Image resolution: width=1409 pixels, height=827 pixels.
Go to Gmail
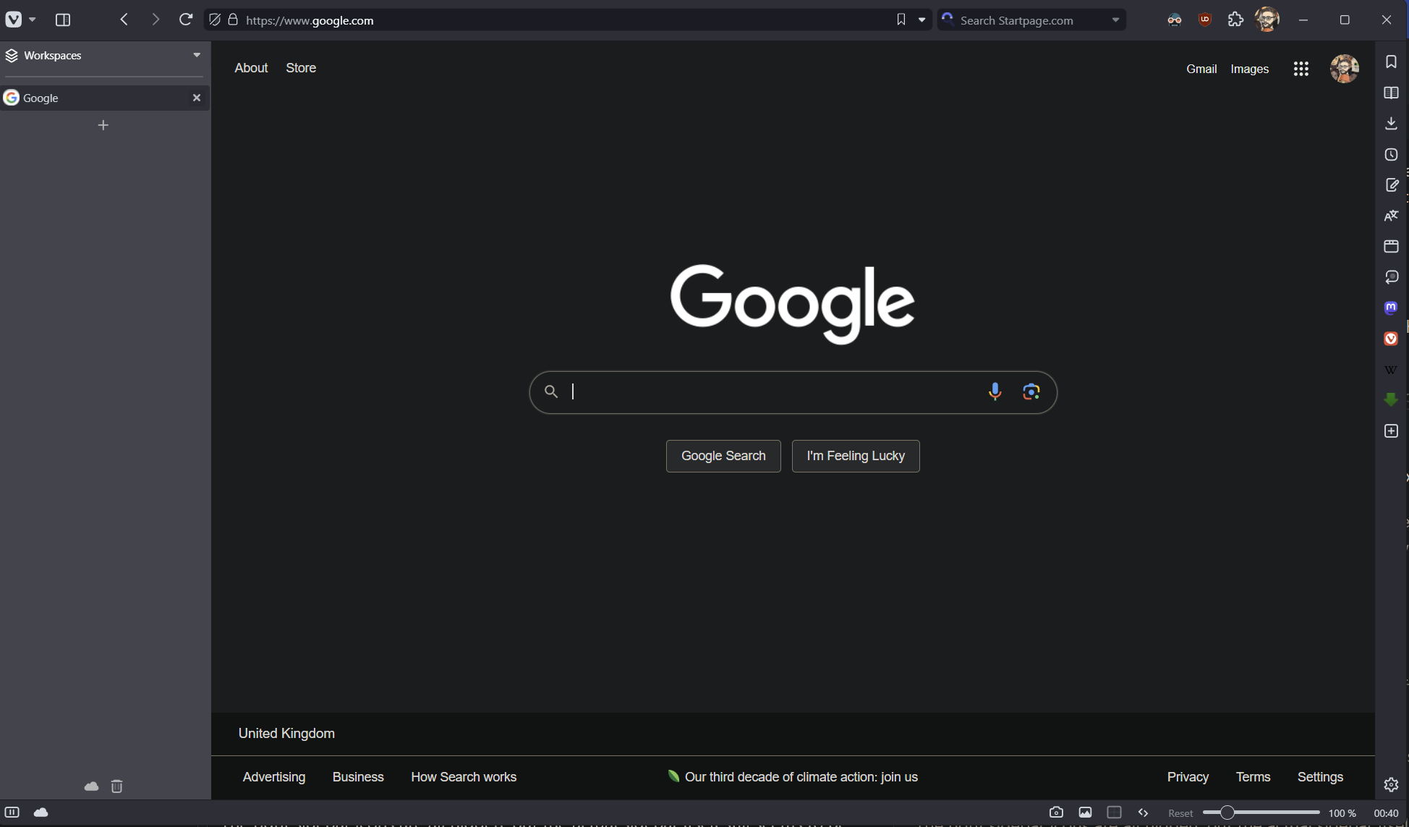coord(1201,69)
